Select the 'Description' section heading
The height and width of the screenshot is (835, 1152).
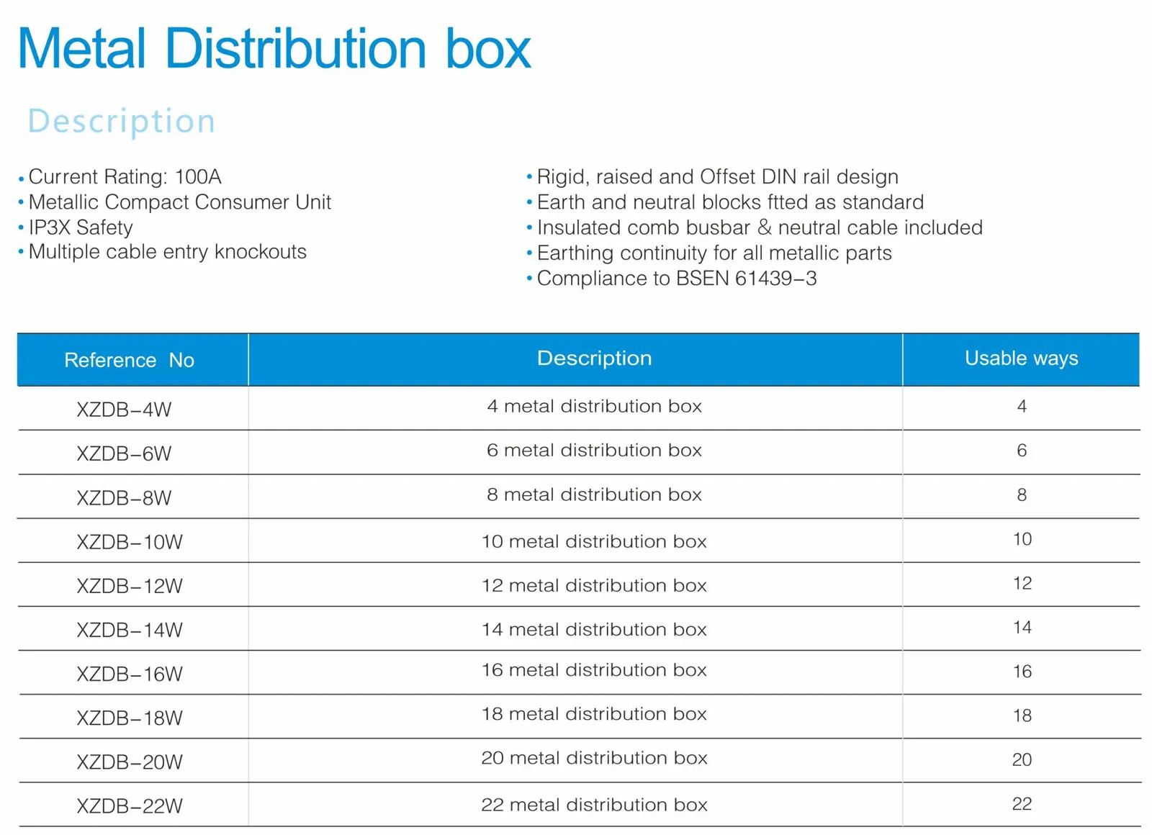[122, 122]
